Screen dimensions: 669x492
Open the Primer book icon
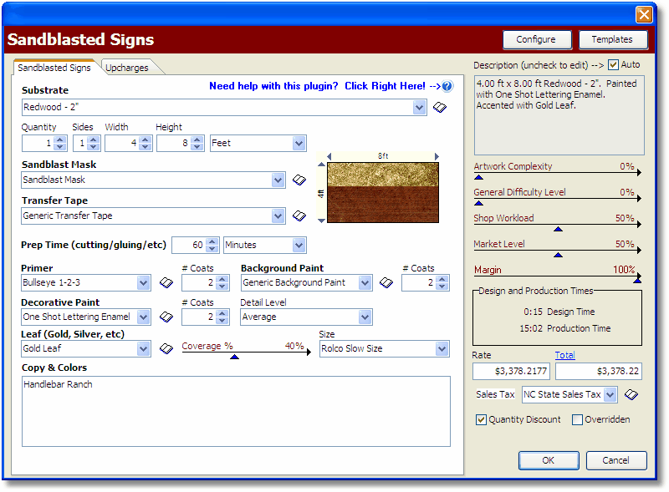point(166,283)
